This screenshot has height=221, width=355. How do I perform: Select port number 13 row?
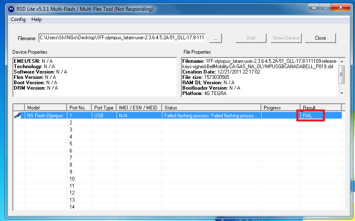point(179,200)
